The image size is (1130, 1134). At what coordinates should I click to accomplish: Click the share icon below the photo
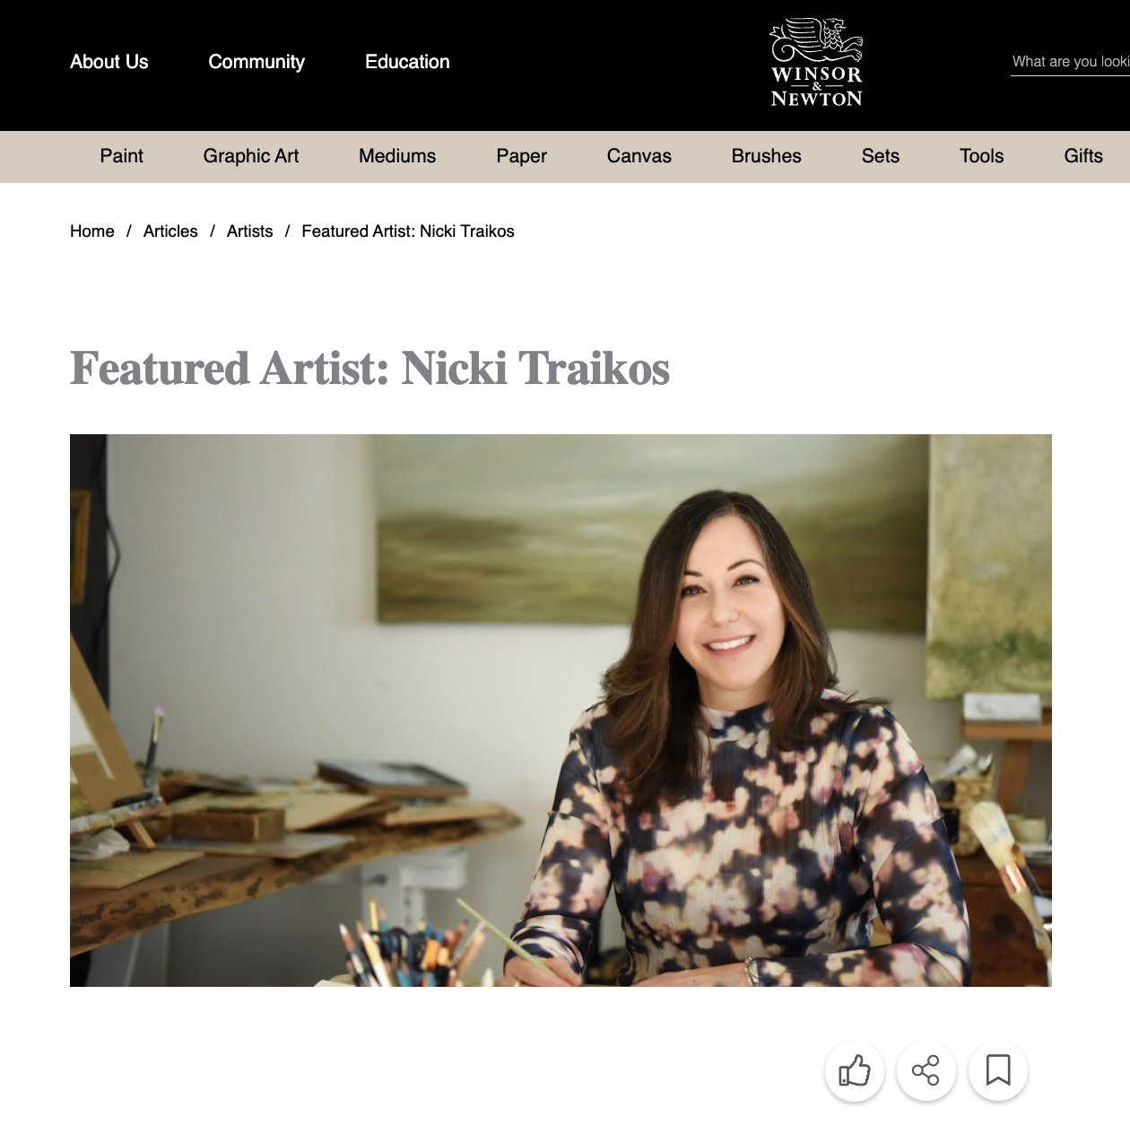926,1070
